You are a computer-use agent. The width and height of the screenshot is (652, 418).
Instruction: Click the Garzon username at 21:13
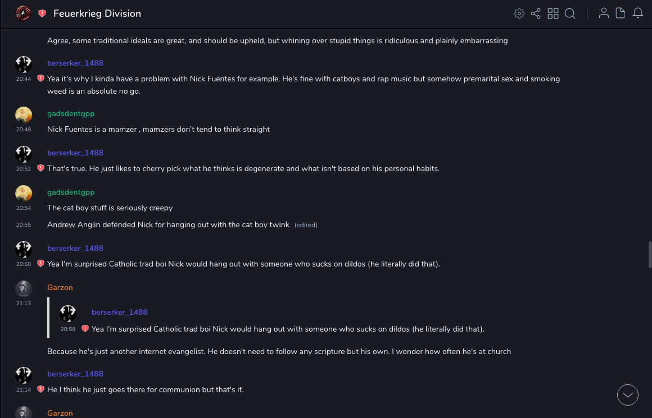point(60,288)
